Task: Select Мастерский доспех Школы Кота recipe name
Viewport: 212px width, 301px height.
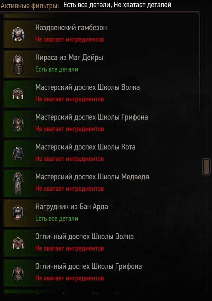Action: [x=85, y=147]
